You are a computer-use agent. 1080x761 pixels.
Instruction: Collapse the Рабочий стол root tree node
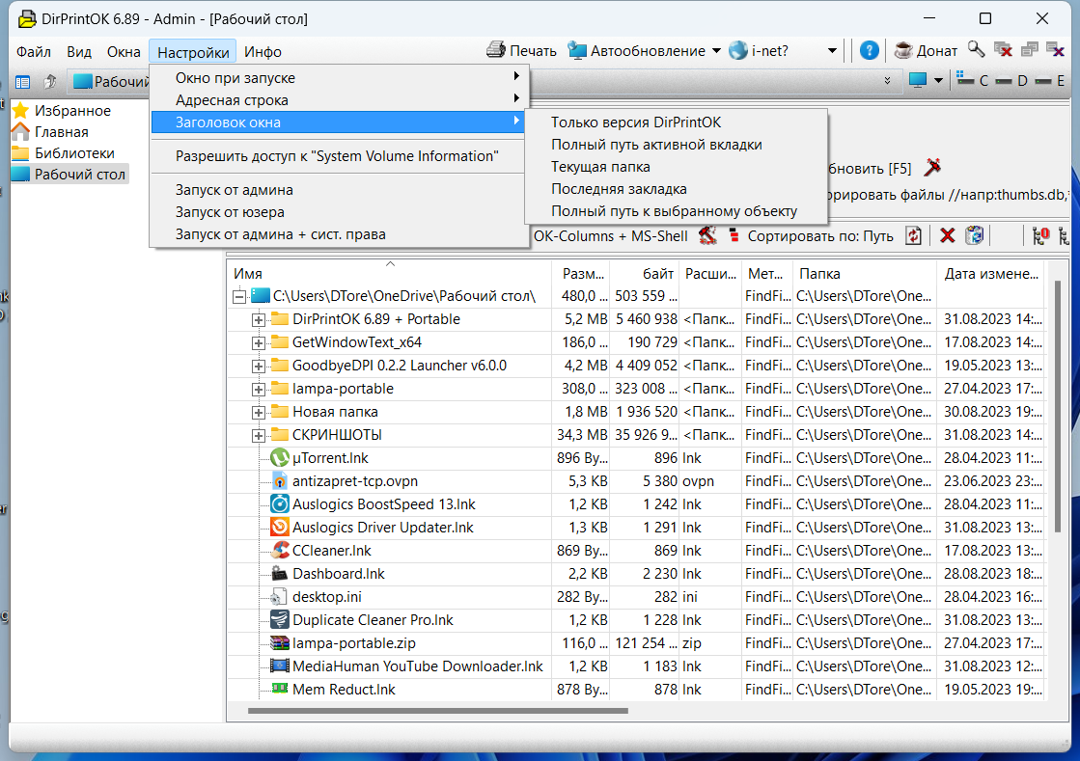[239, 296]
